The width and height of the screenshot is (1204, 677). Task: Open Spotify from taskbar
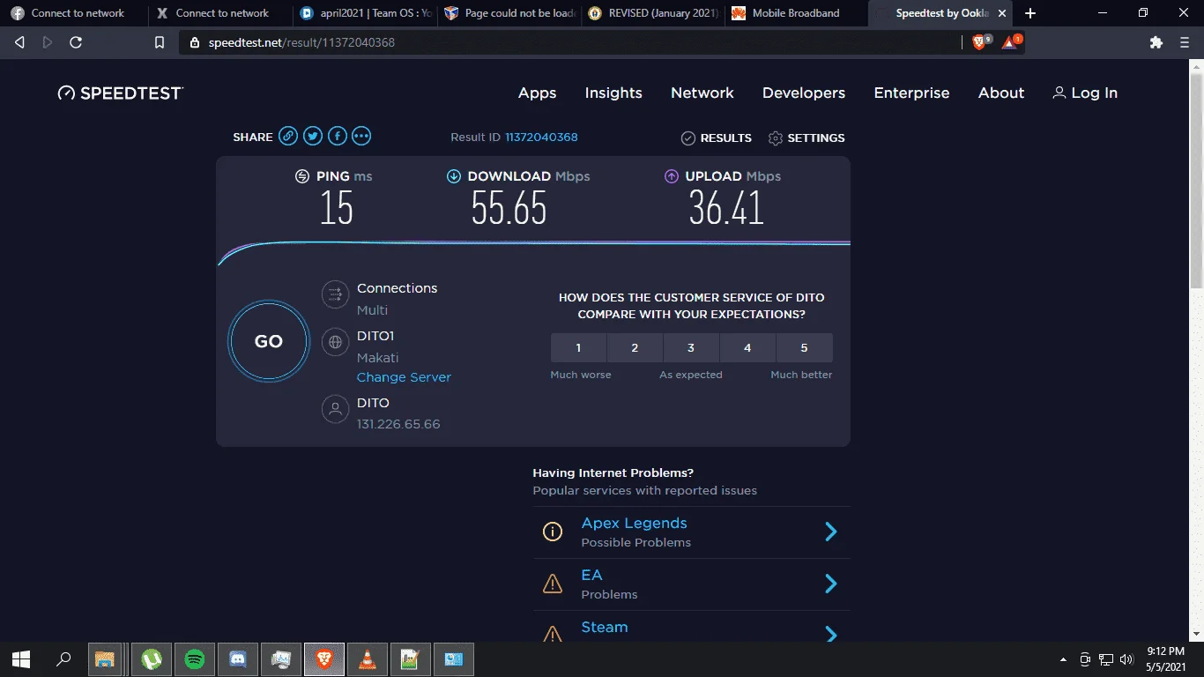pos(196,658)
